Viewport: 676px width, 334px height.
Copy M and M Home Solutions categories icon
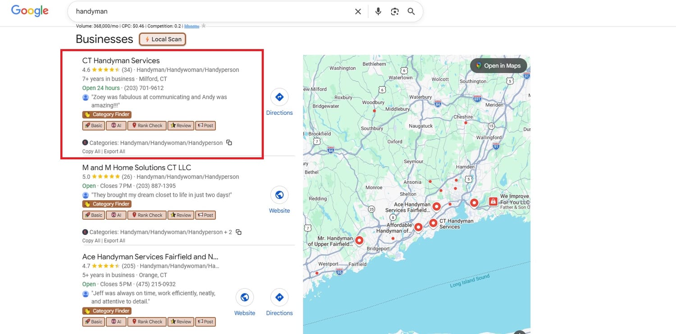238,232
